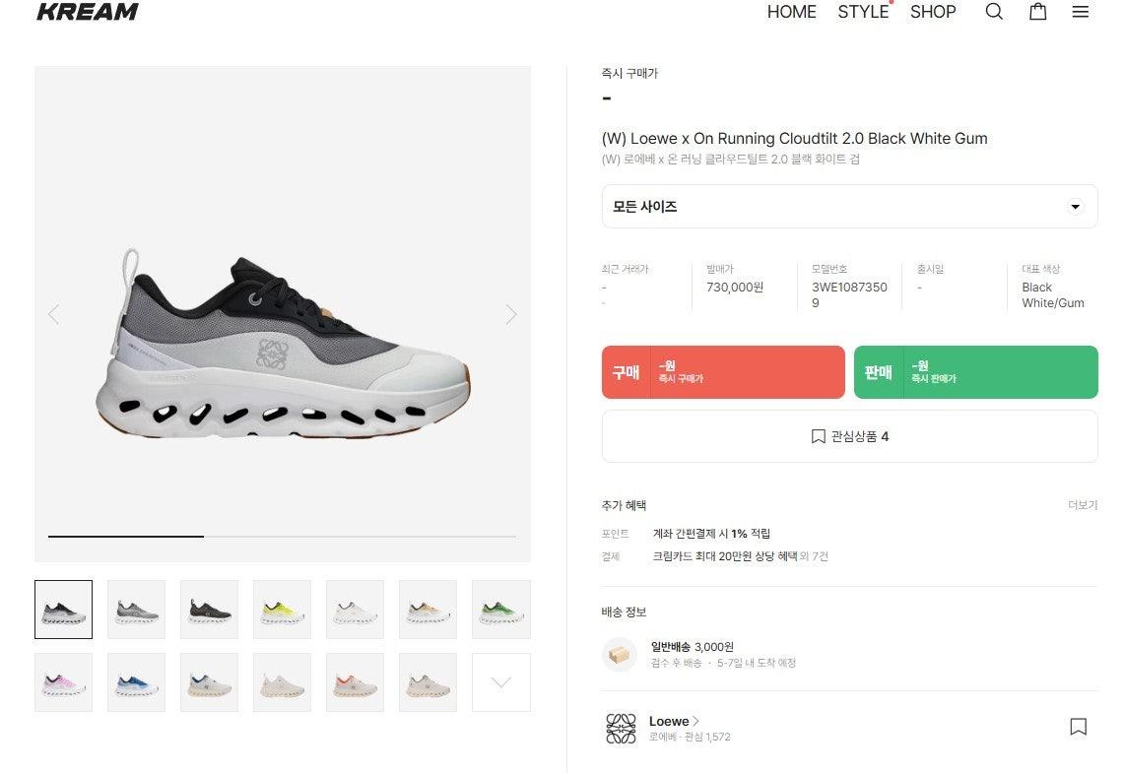The width and height of the screenshot is (1124, 773).
Task: Expand more thumbnails chevron
Action: click(501, 682)
